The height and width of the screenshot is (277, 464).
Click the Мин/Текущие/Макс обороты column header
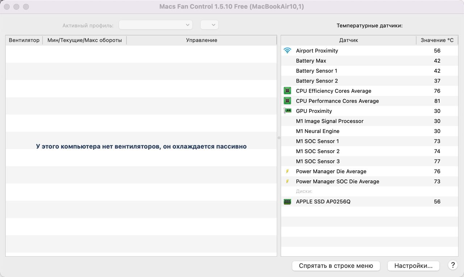click(84, 40)
